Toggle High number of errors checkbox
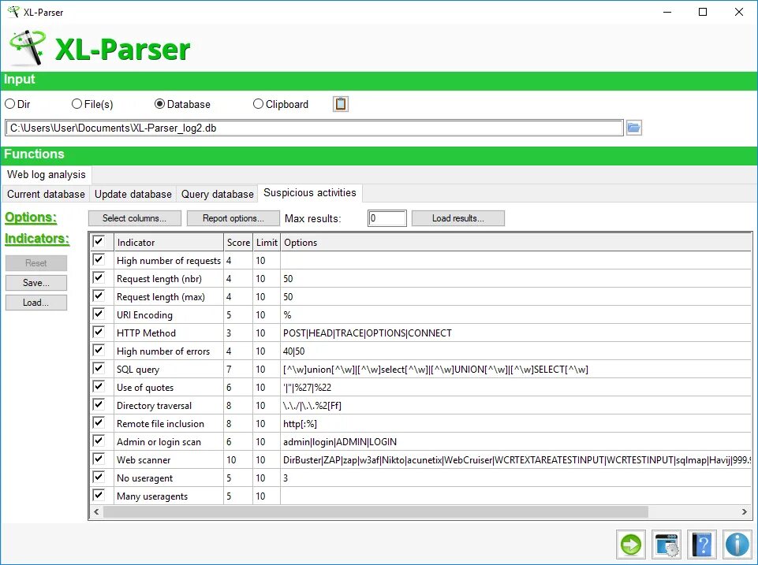Image resolution: width=758 pixels, height=565 pixels. (99, 350)
